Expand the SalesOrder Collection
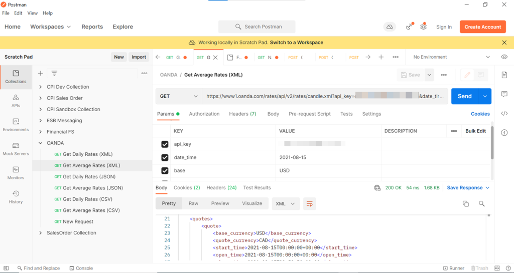Viewport: 514px width, 273px height. pyautogui.click(x=40, y=233)
